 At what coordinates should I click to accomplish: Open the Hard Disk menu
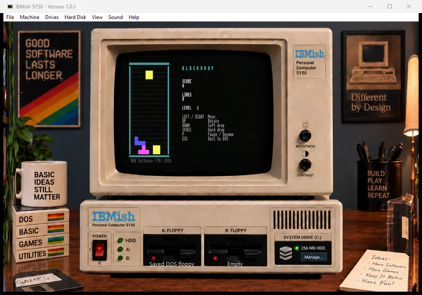(x=76, y=17)
